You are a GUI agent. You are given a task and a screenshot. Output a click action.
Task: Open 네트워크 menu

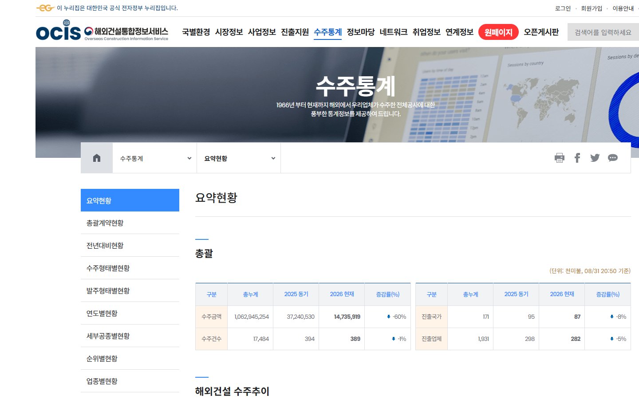(x=394, y=32)
